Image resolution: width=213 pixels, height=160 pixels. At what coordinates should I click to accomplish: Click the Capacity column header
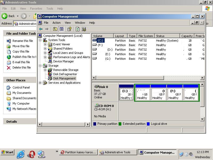point(187,36)
